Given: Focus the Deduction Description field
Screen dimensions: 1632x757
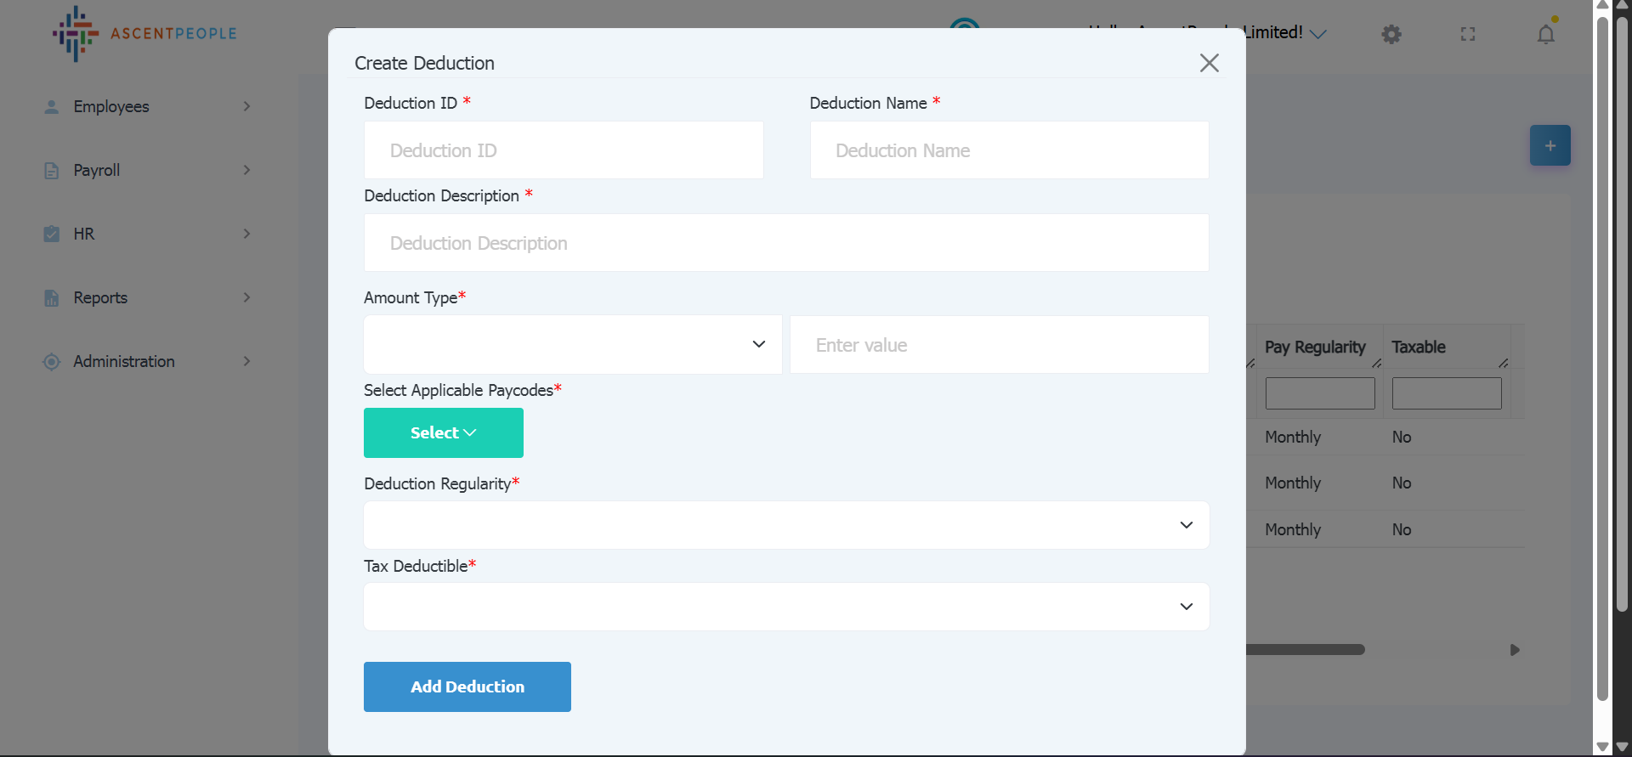Looking at the screenshot, I should [785, 243].
